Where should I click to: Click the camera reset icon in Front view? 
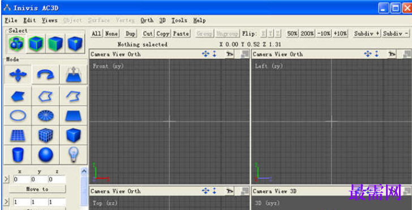230,54
